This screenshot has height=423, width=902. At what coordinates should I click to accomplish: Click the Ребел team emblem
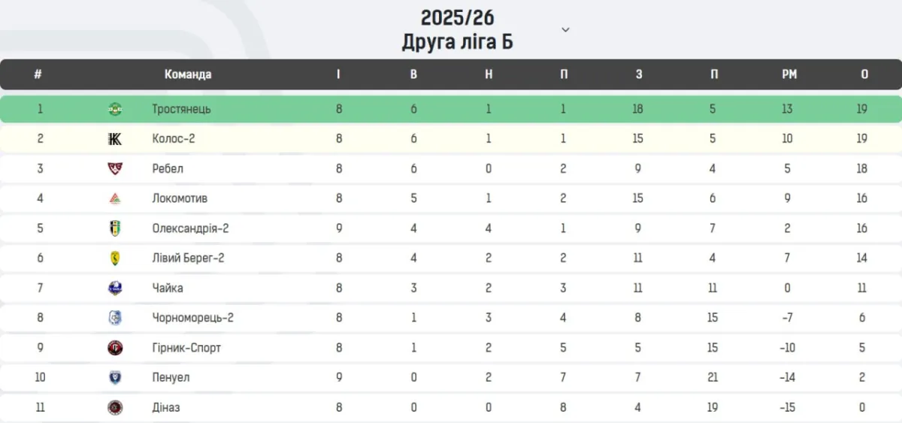pos(115,168)
